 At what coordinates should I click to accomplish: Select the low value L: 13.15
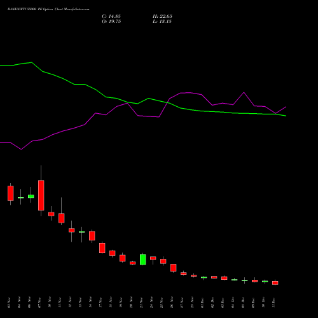pyautogui.click(x=162, y=22)
